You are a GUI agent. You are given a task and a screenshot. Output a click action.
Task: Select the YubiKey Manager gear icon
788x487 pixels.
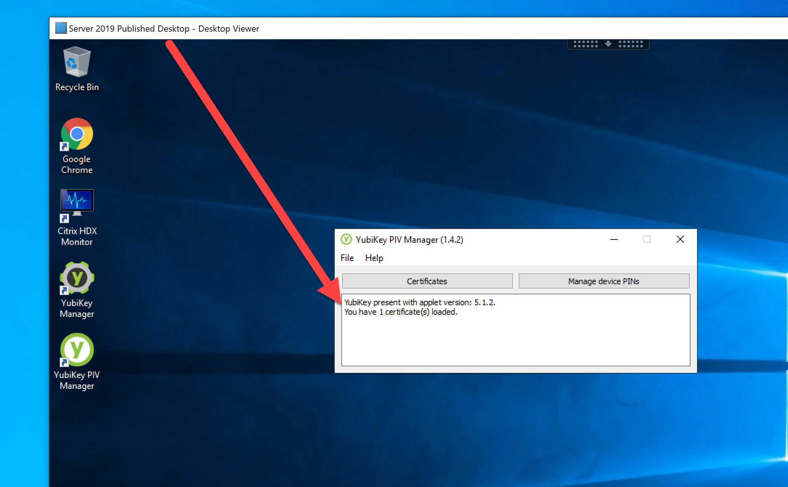(77, 278)
